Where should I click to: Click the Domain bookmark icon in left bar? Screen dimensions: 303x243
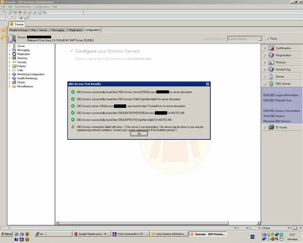coord(3,30)
